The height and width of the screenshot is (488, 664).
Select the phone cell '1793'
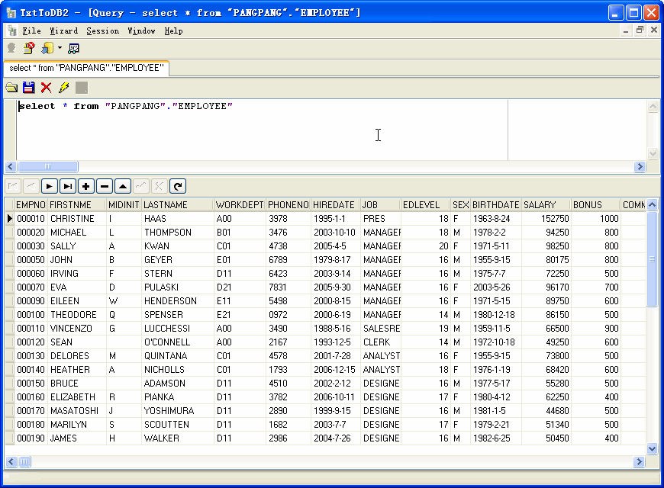point(288,370)
